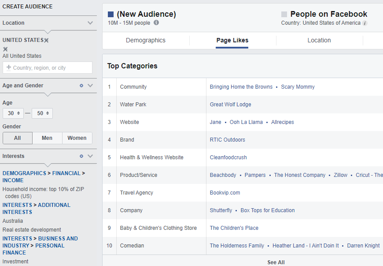Click the info icon beside audience size
The width and height of the screenshot is (383, 266).
tap(156, 23)
